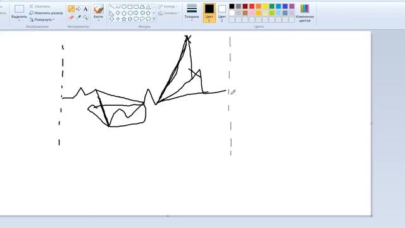Choose the purple color swatch
Image resolution: width=405 pixels, height=228 pixels.
[292, 6]
